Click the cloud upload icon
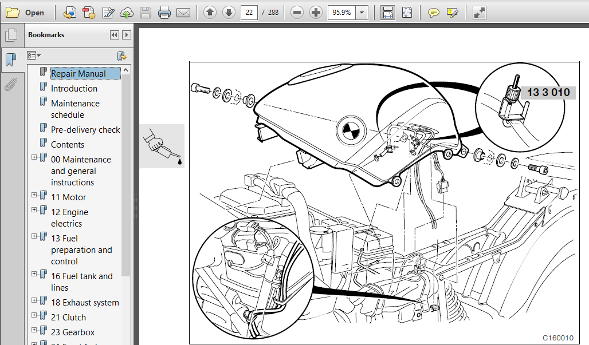Viewport: 589px width, 345px height. pyautogui.click(x=127, y=13)
